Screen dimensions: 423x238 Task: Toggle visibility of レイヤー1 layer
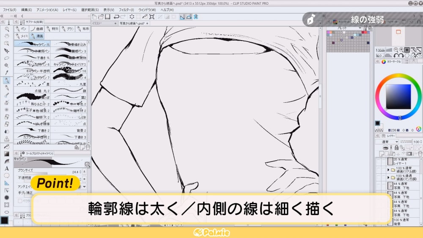378,161
